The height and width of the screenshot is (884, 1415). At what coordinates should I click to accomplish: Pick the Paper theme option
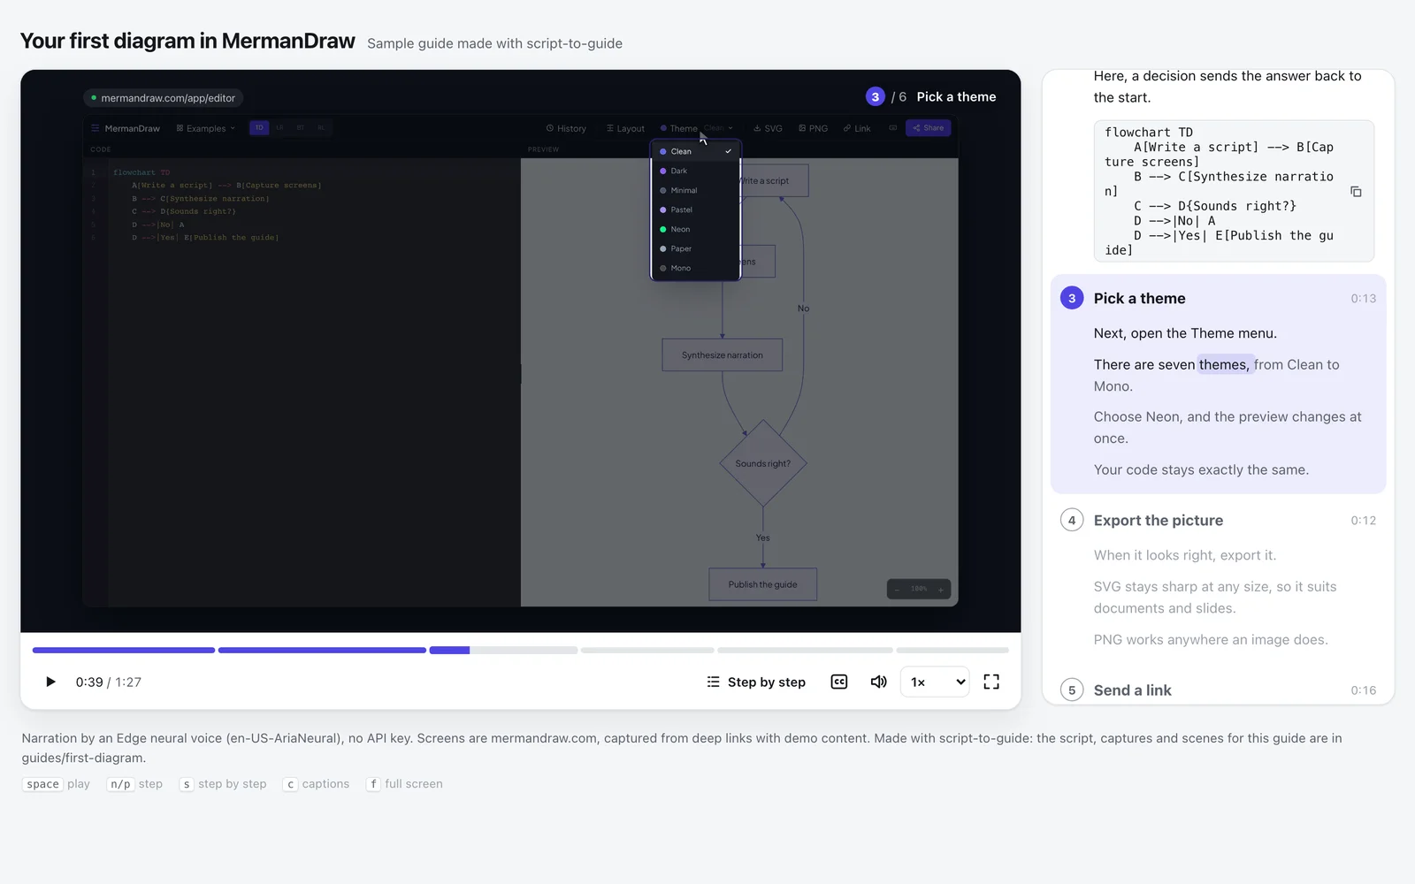point(695,248)
